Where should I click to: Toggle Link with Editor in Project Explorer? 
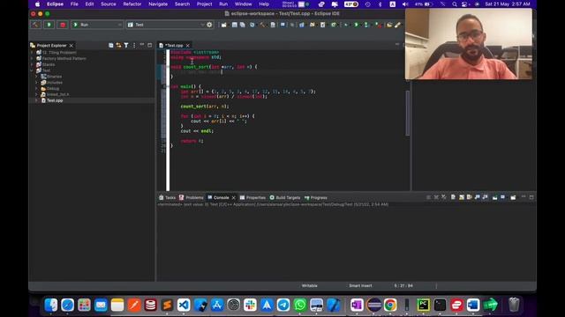(x=118, y=45)
